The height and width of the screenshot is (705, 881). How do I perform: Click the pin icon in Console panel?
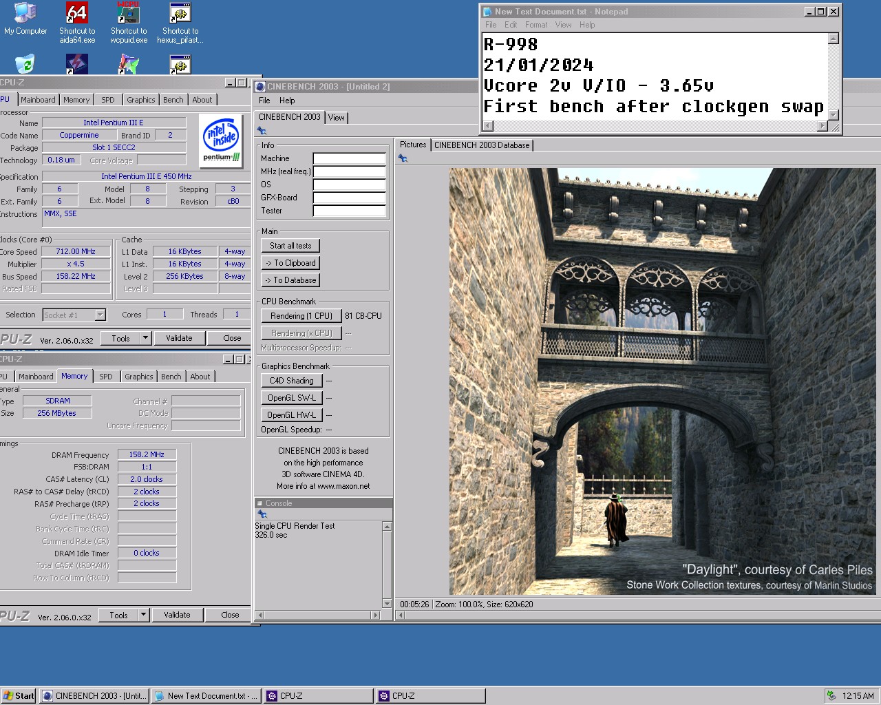[262, 514]
